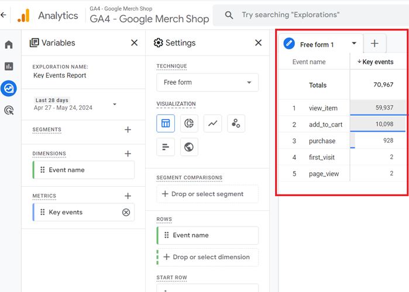The width and height of the screenshot is (409, 292).
Task: Add a new dimension
Action: (128, 154)
